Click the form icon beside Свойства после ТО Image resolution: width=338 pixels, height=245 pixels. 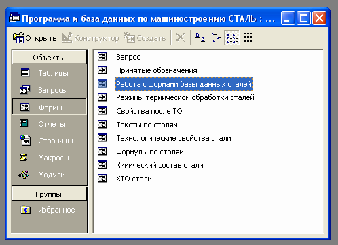point(102,110)
